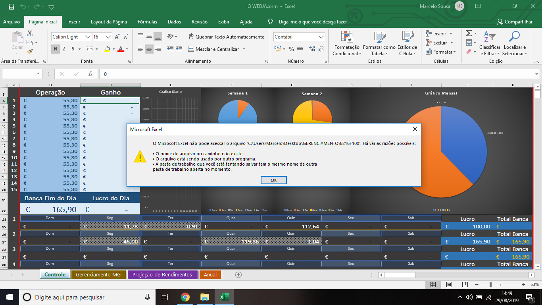
Task: Click the cell borders icon
Action: pos(90,49)
